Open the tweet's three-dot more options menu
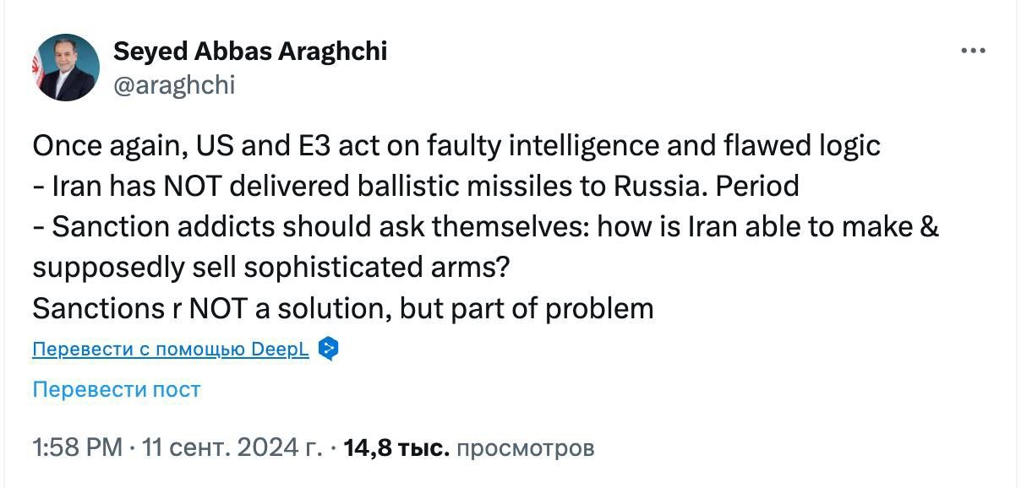The height and width of the screenshot is (488, 1021). tap(974, 52)
